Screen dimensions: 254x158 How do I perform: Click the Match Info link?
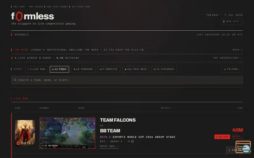[109, 146]
